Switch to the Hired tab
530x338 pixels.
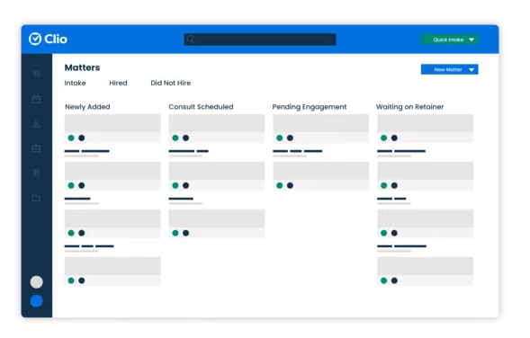[118, 83]
